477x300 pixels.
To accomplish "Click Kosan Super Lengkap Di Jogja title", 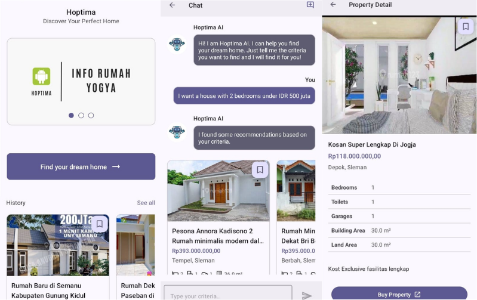I will (372, 145).
